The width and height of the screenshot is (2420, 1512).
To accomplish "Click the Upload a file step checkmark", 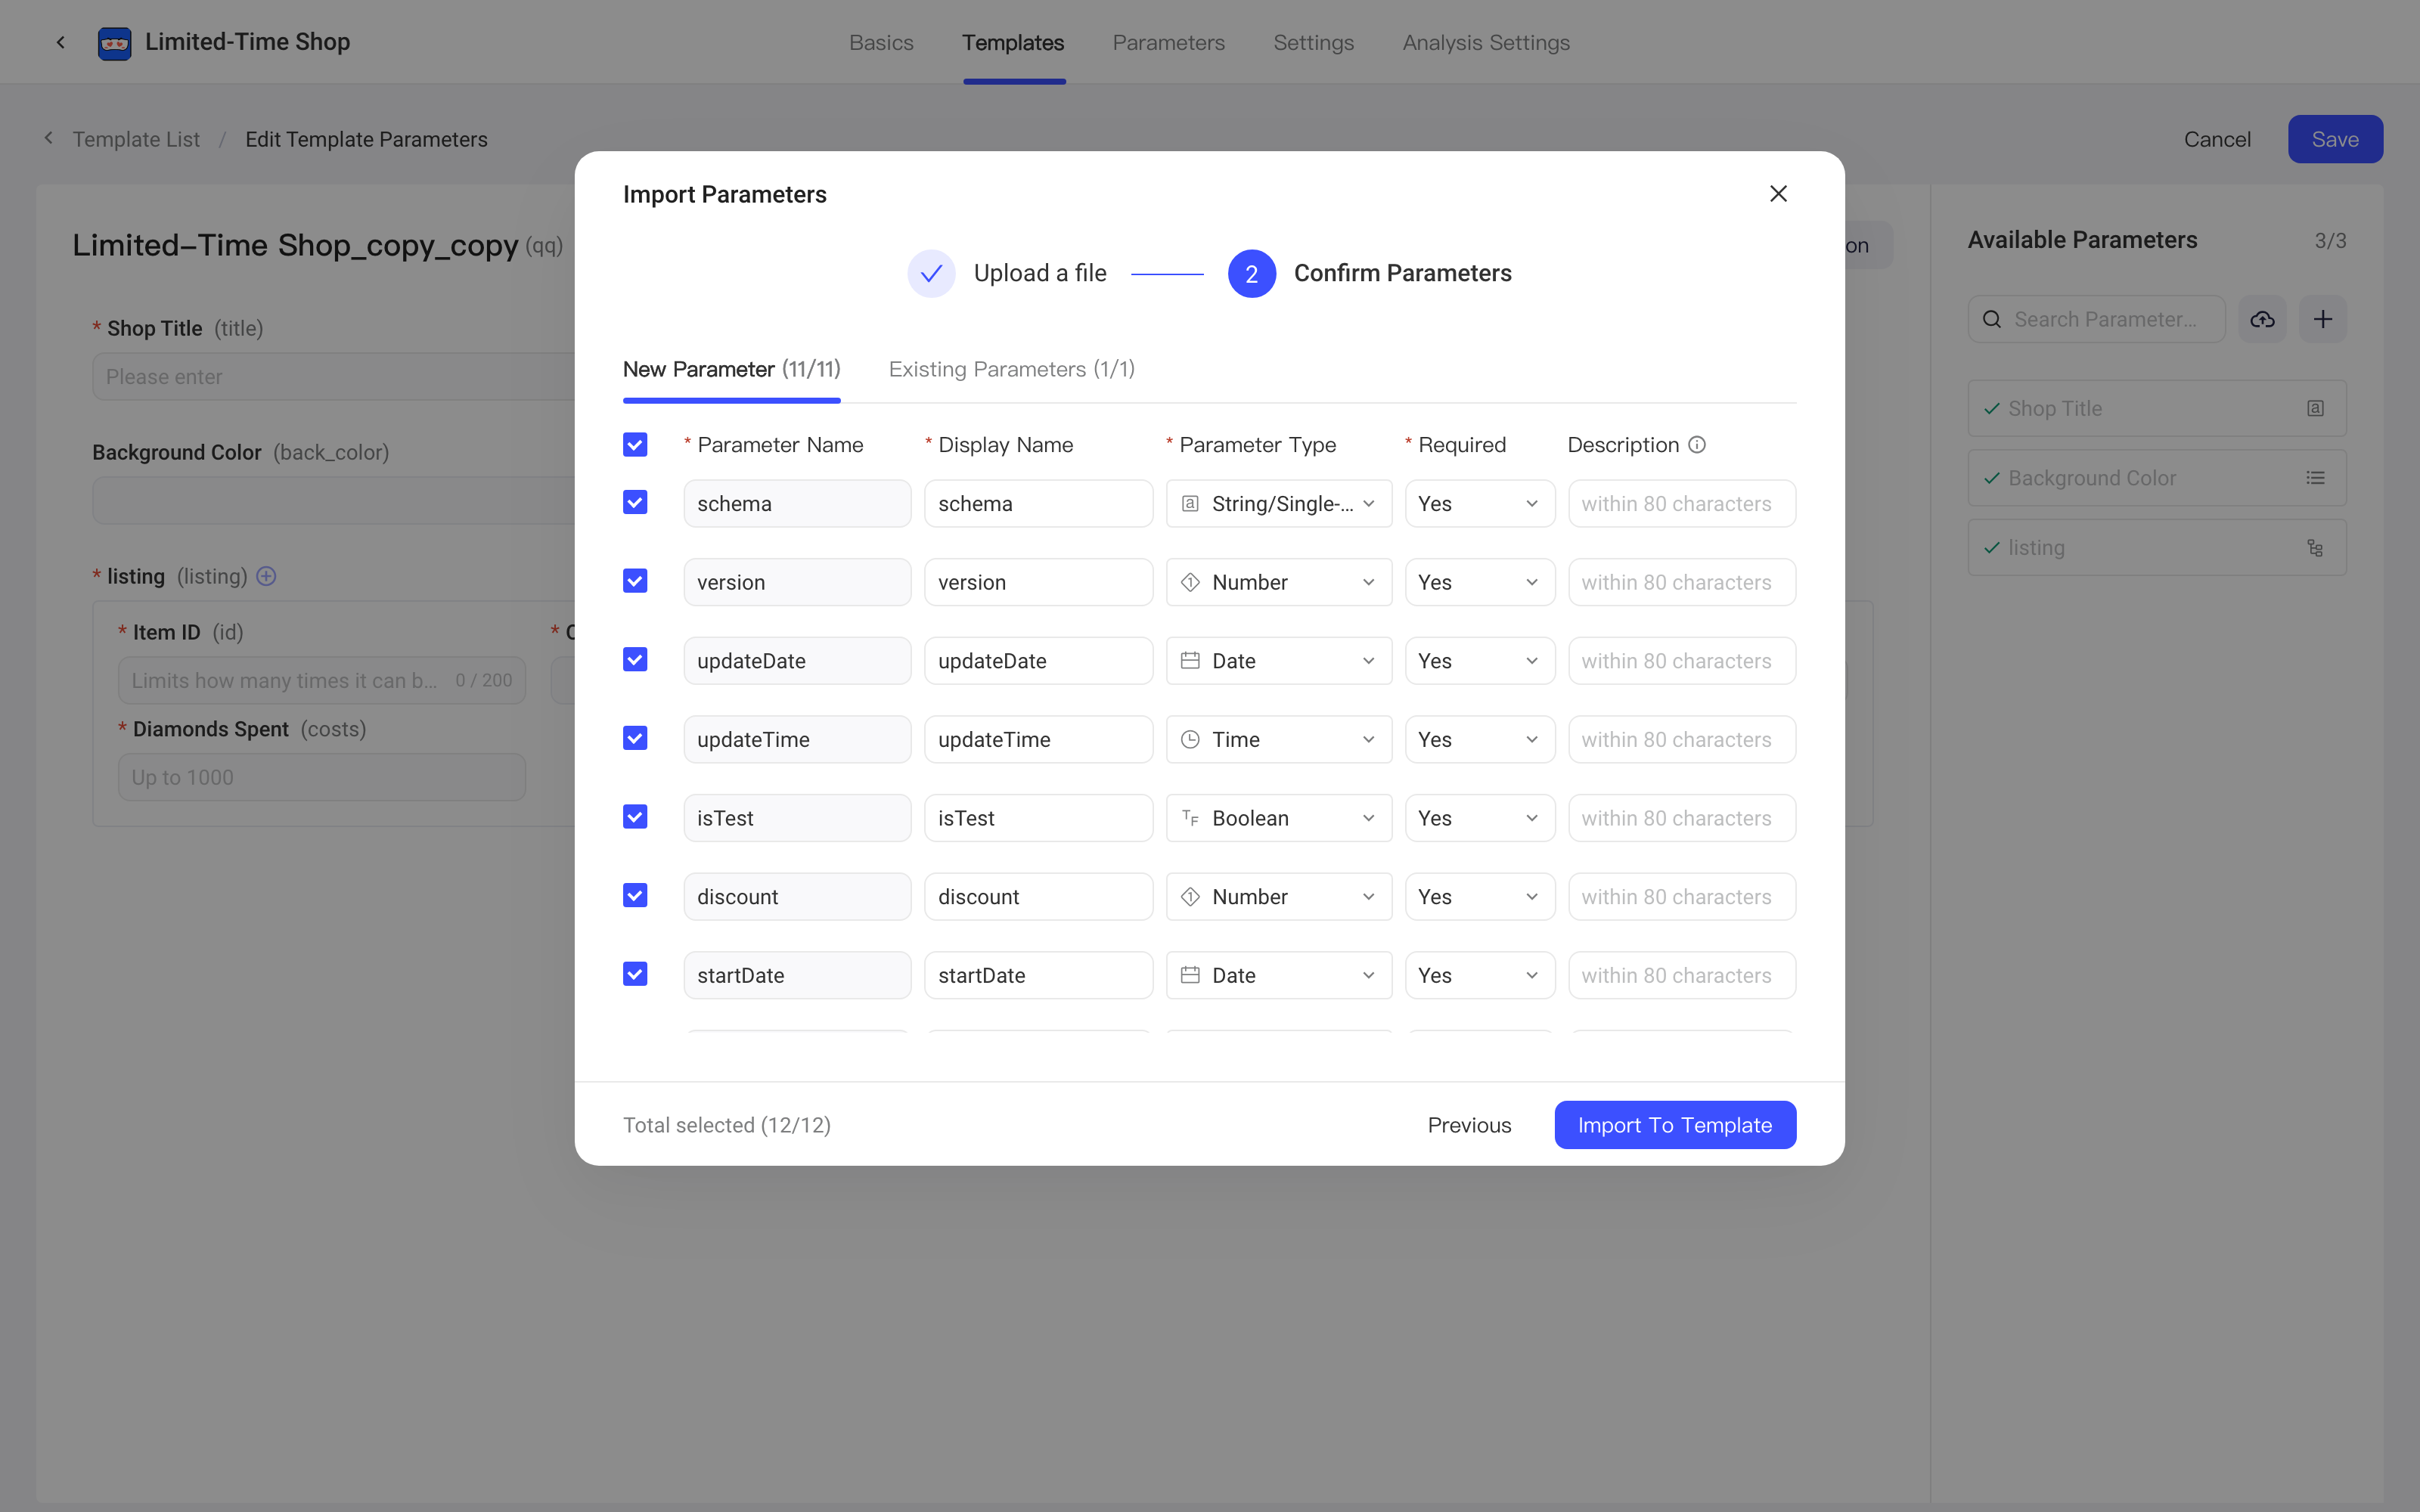I will 931,273.
